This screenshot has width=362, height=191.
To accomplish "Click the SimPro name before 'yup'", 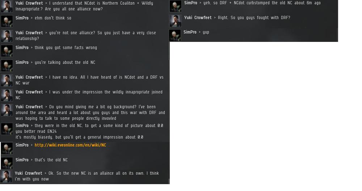I will [190, 32].
